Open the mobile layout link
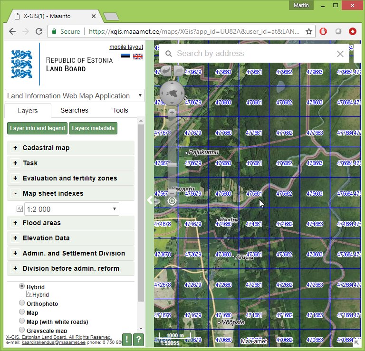 126,47
